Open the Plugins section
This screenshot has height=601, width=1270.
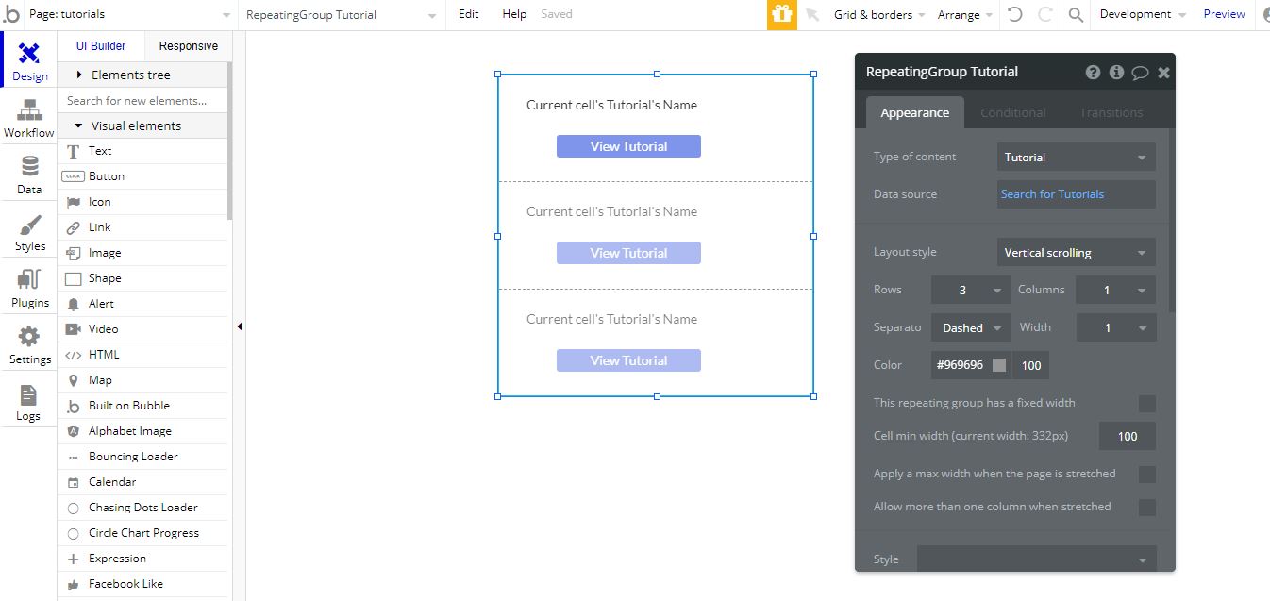click(x=29, y=289)
